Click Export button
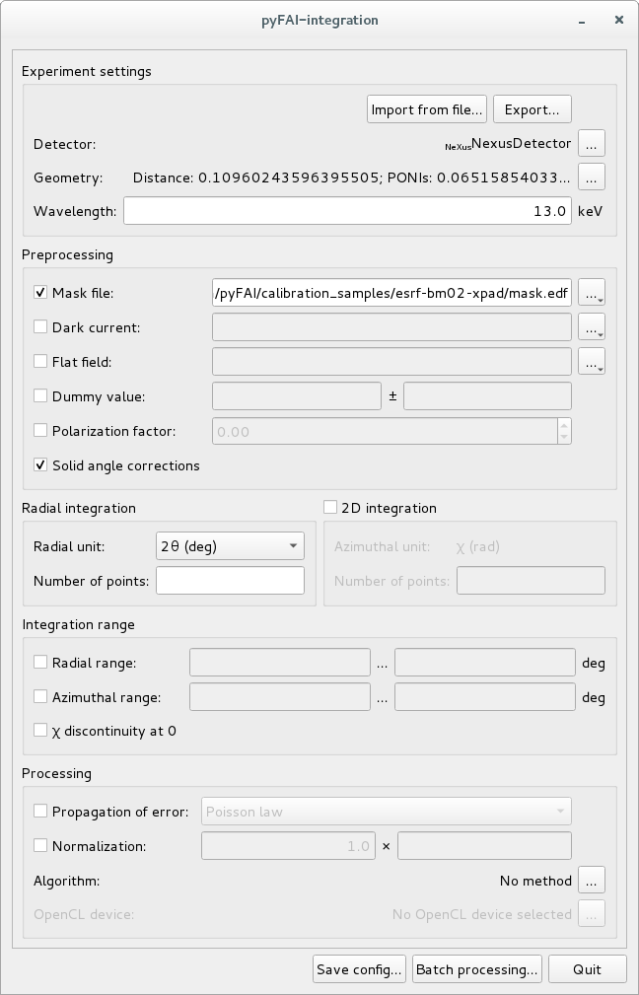 click(x=532, y=109)
